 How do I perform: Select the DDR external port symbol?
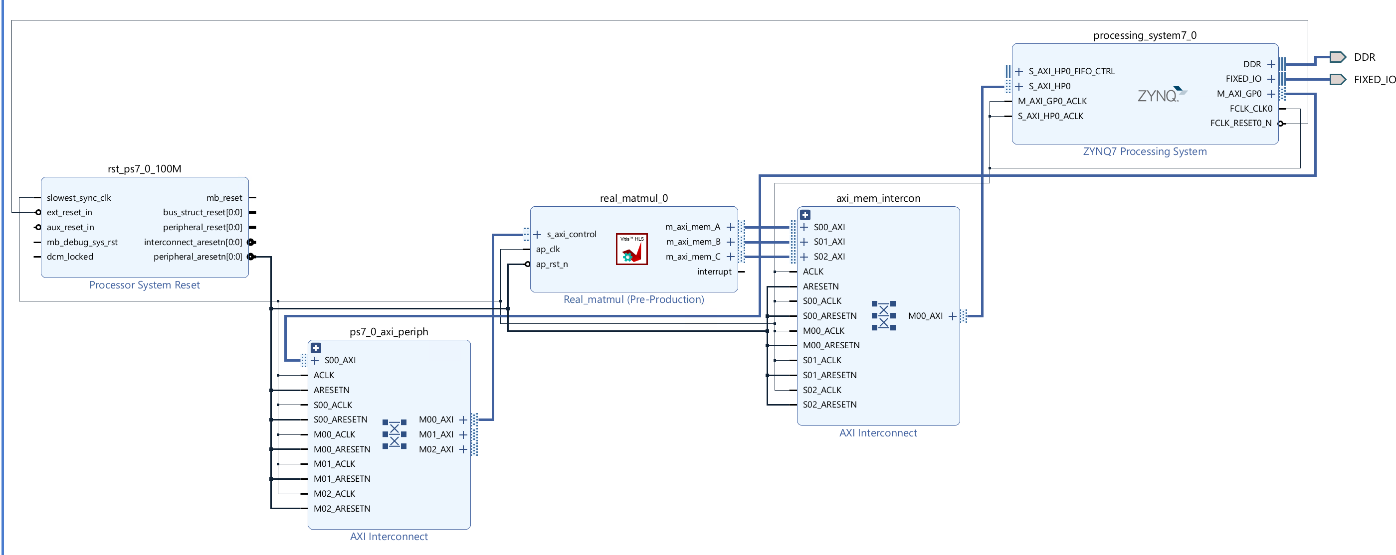pyautogui.click(x=1338, y=57)
